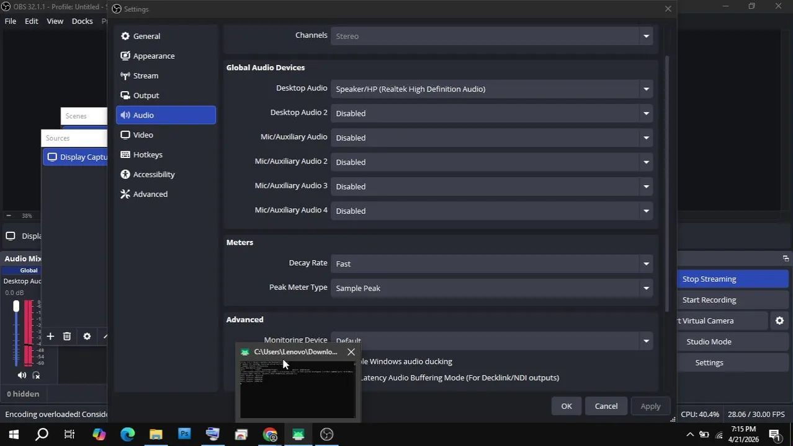This screenshot has height=446, width=793.
Task: Open Windows Start menu
Action: point(14,435)
